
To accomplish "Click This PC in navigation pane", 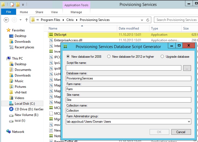I will click(x=17, y=59).
